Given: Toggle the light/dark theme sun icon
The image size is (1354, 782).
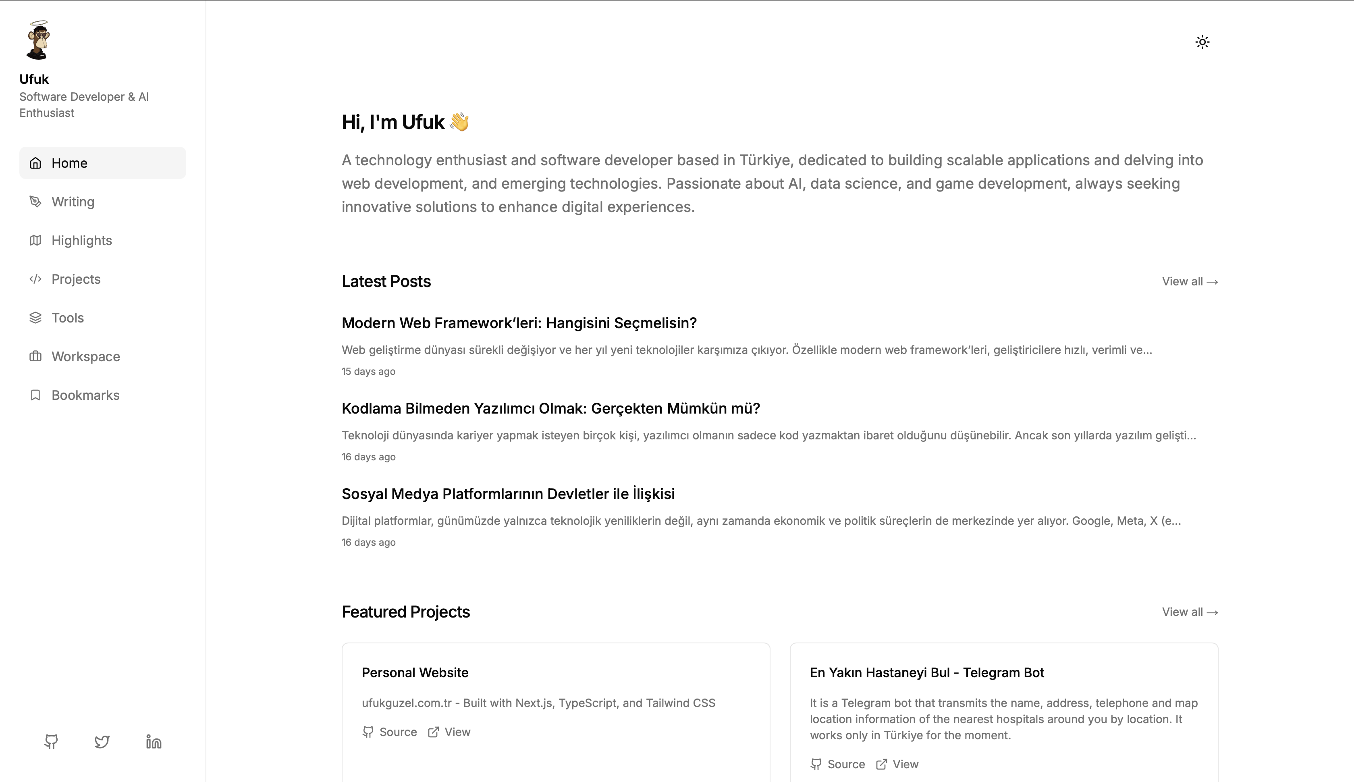Looking at the screenshot, I should tap(1202, 42).
